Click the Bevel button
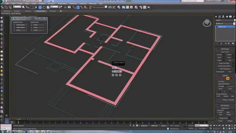 [219, 58]
